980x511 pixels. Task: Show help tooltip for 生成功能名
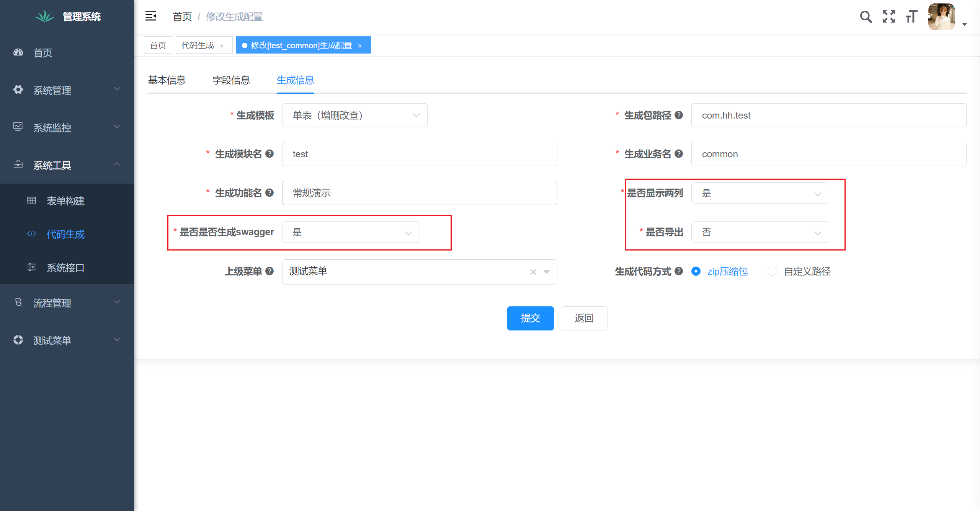(269, 192)
